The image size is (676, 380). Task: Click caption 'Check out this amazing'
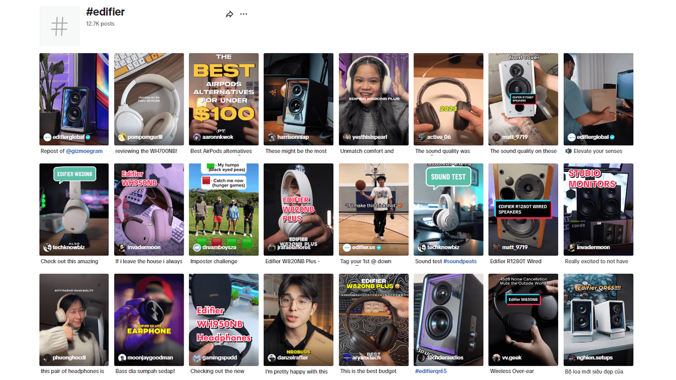pos(69,261)
